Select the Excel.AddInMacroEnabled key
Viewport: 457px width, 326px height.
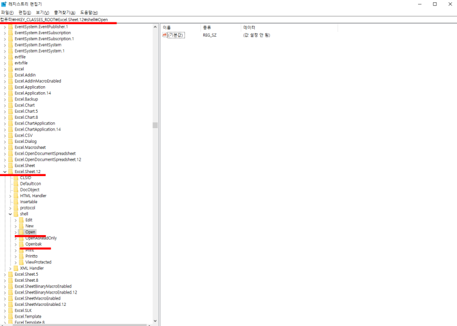coord(38,81)
